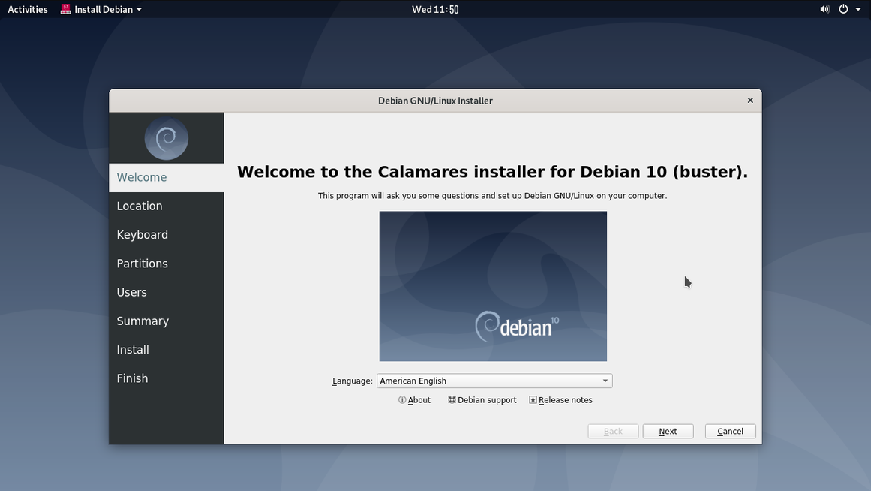Click the volume speaker icon
The width and height of the screenshot is (871, 491).
825,9
